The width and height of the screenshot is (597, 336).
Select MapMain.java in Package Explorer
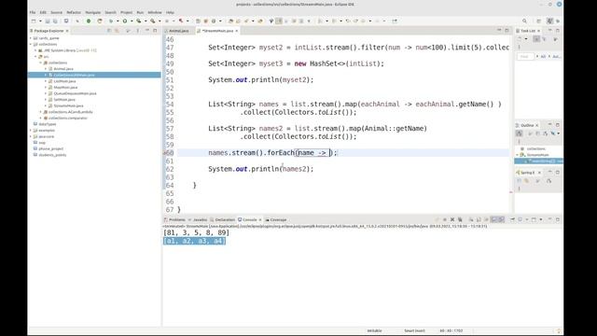[65, 87]
